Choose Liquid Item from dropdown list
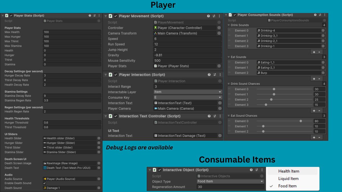This screenshot has height=192, width=342. point(292,179)
